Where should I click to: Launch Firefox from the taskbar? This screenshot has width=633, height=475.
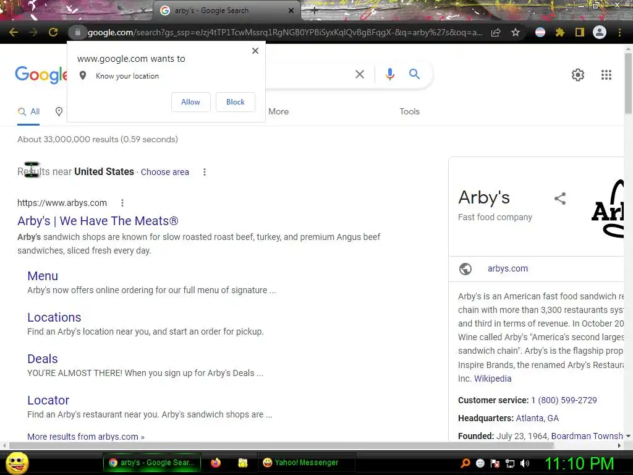tap(216, 463)
